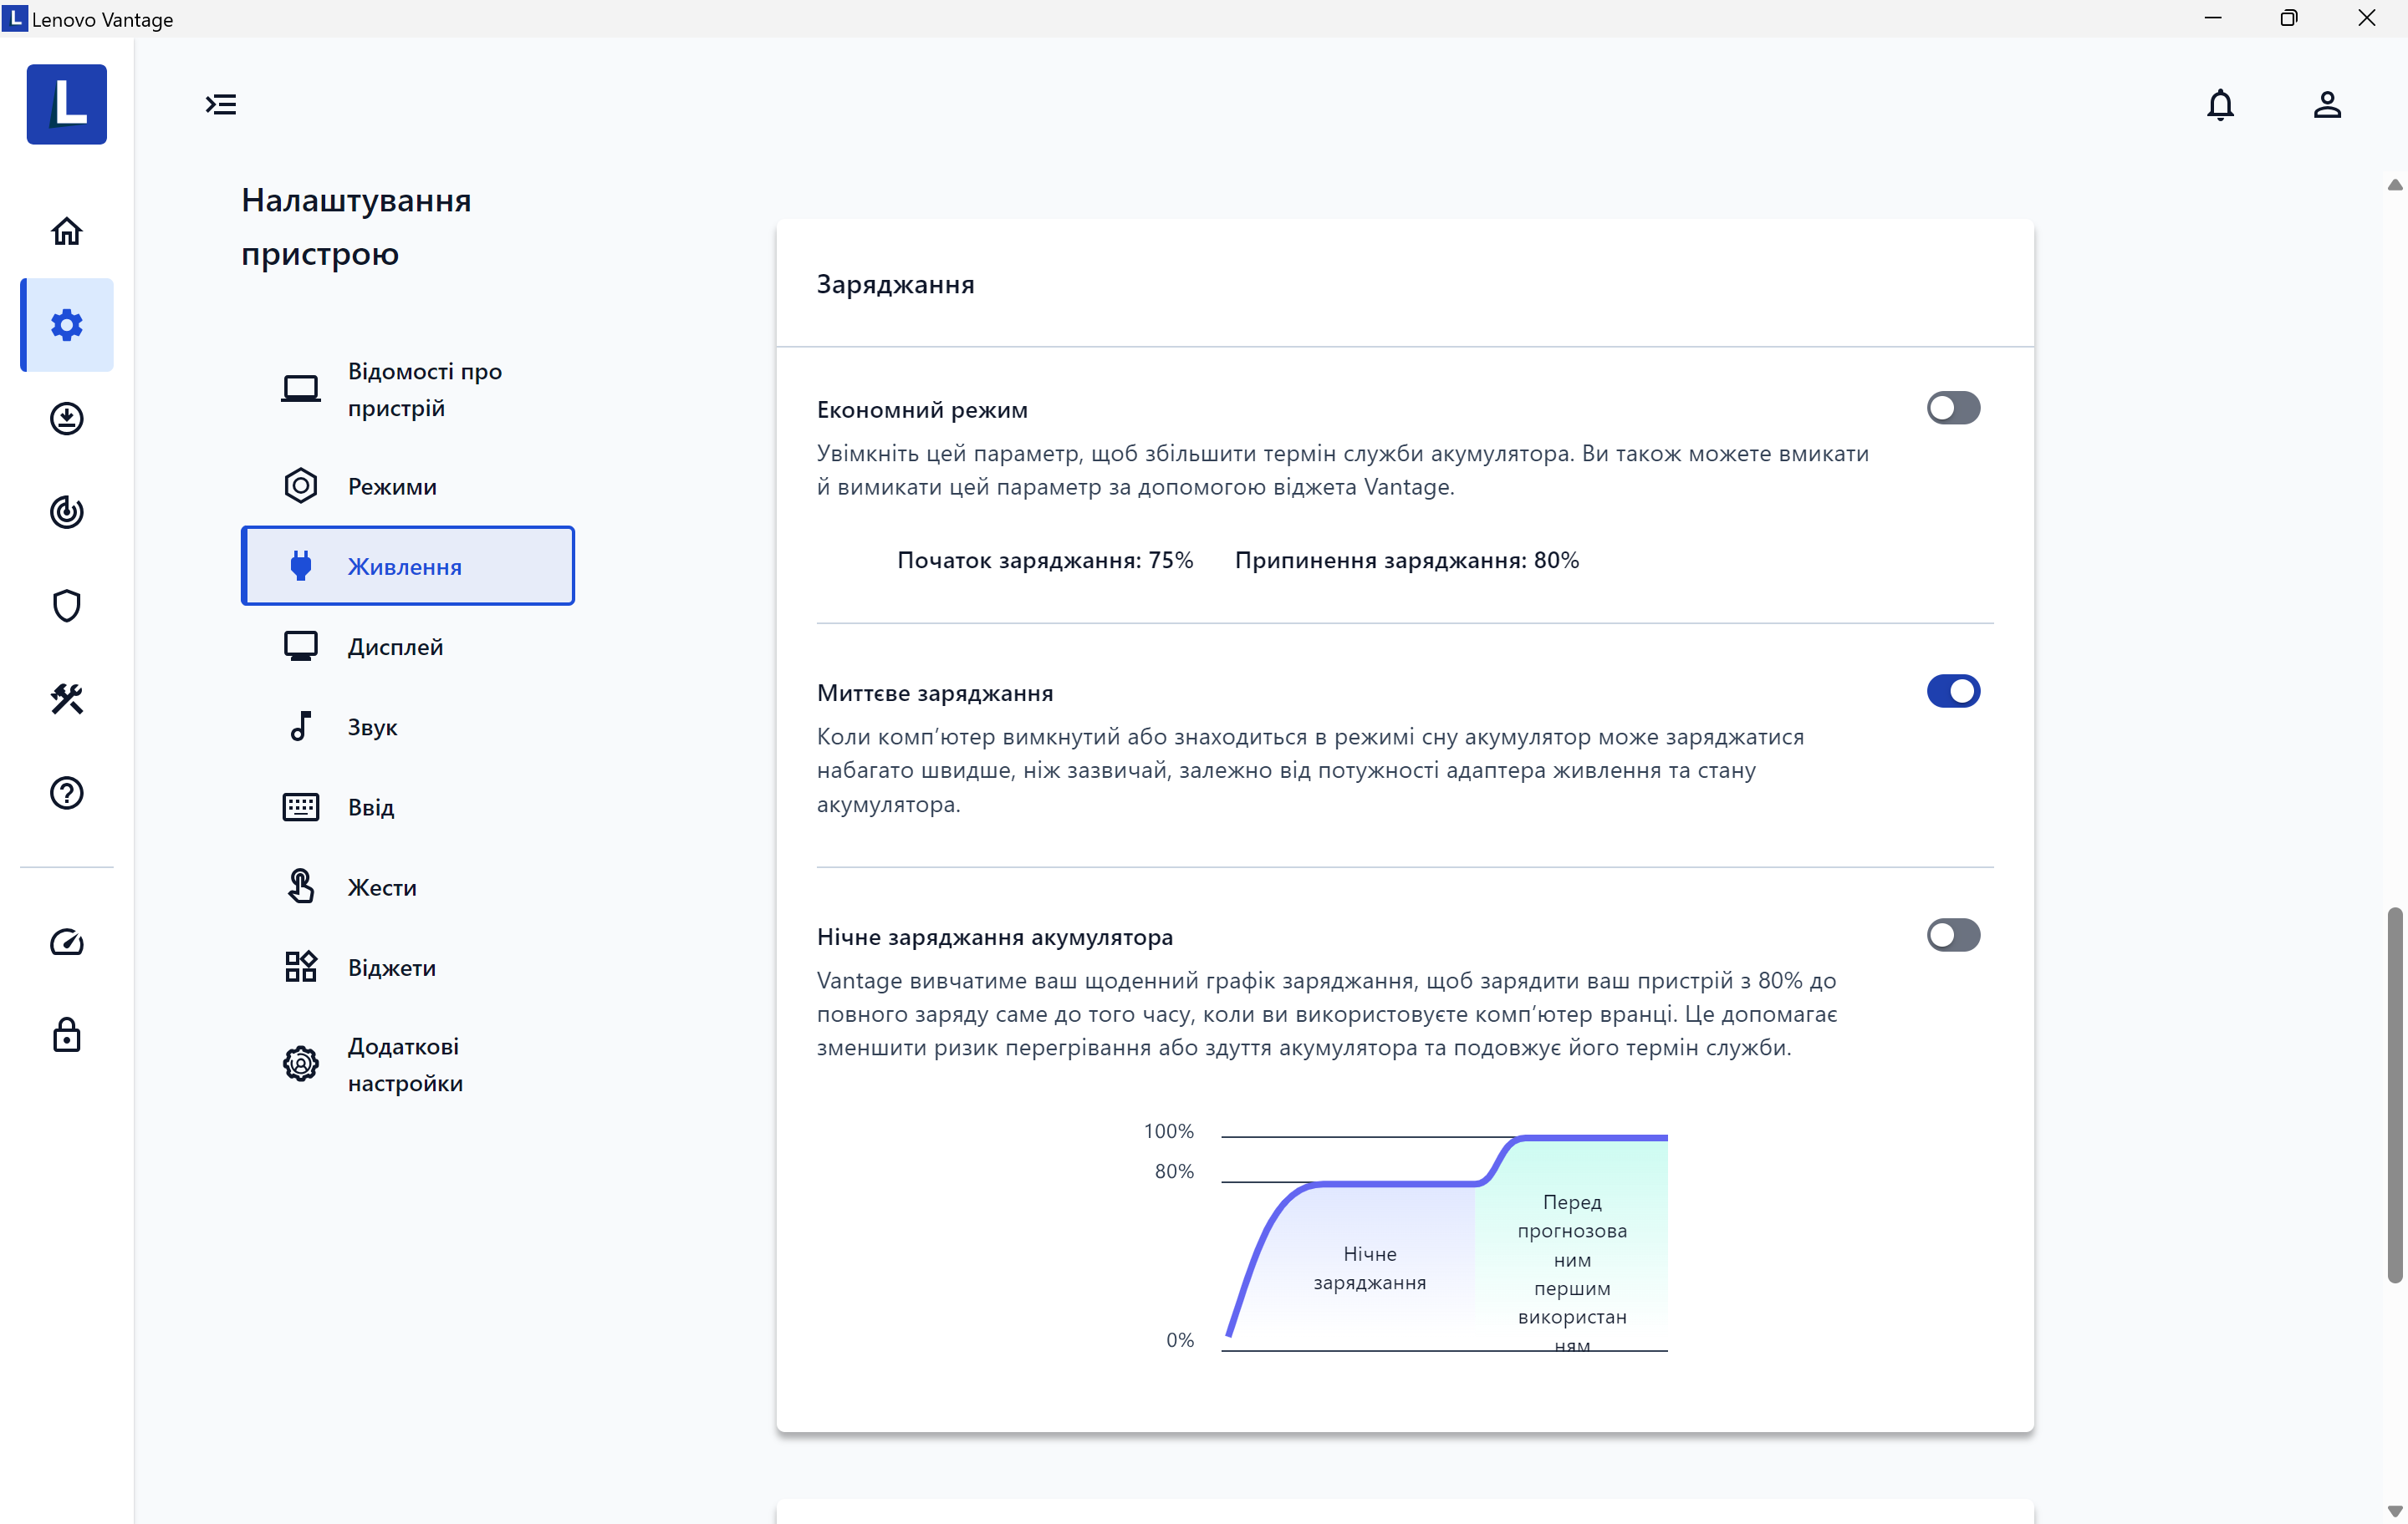Open the notifications bell icon
The width and height of the screenshot is (2408, 1524).
tap(2219, 105)
